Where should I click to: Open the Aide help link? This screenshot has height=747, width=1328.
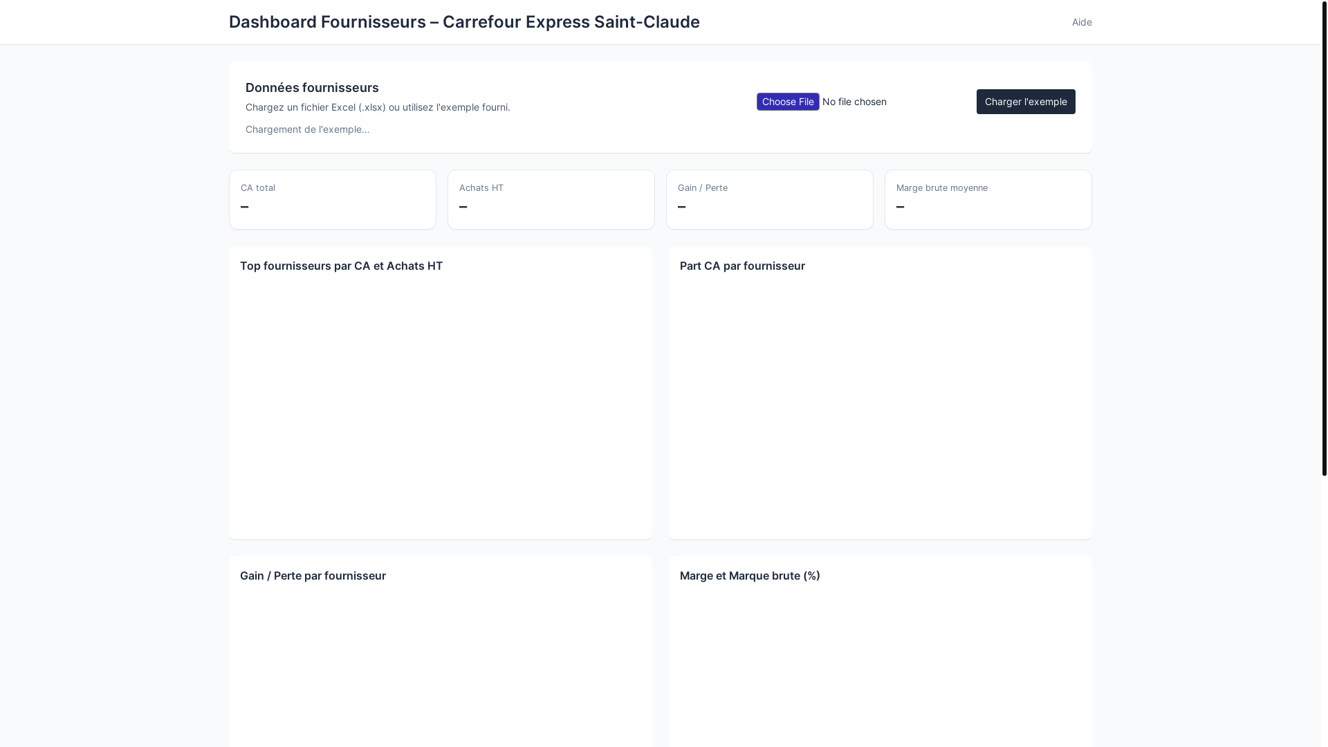click(x=1082, y=22)
